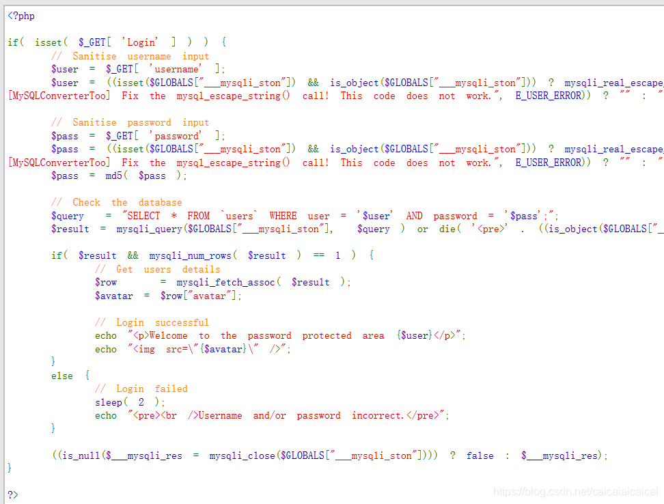Click 'password' in the $_GET line

(x=176, y=136)
